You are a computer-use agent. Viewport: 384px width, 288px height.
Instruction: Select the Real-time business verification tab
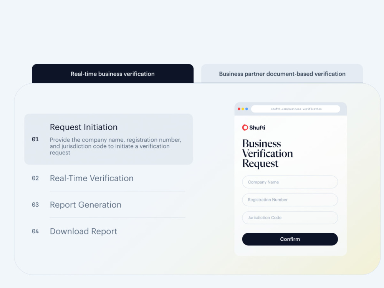[x=113, y=74]
